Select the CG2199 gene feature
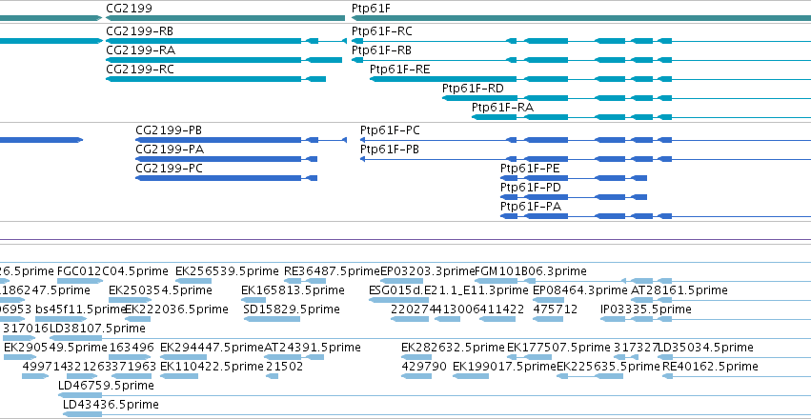 click(x=225, y=18)
